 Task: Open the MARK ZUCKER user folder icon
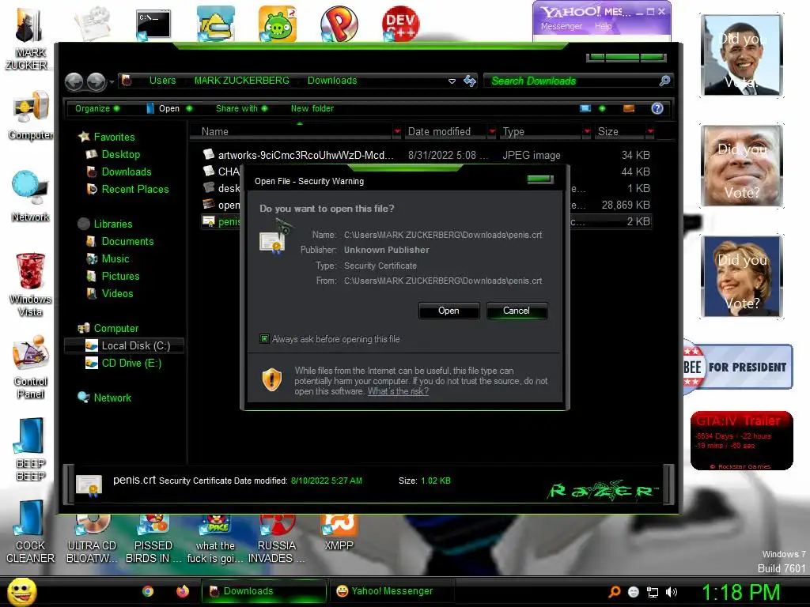pos(28,39)
